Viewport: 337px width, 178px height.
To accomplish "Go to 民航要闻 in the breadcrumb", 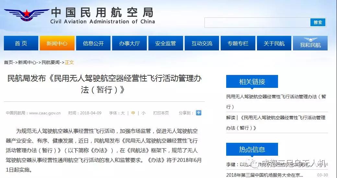I will coord(51,62).
